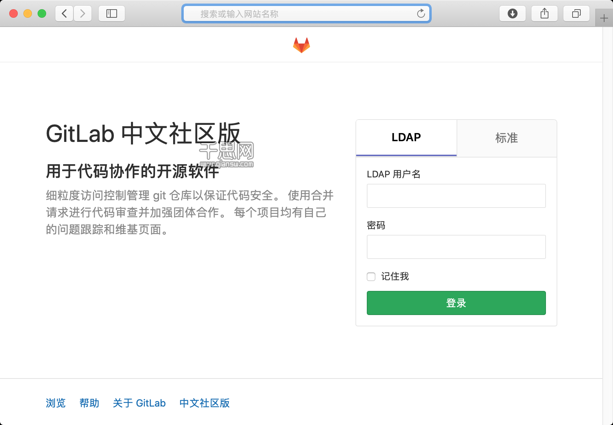Click the '记住我' label text
This screenshot has width=613, height=425.
point(395,276)
